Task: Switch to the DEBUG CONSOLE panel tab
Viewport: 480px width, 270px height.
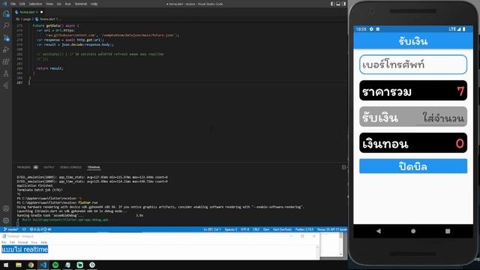Action: (x=70, y=167)
